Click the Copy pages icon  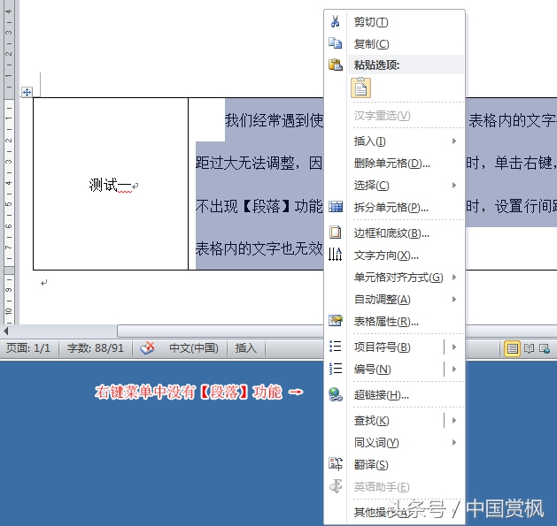tap(335, 43)
